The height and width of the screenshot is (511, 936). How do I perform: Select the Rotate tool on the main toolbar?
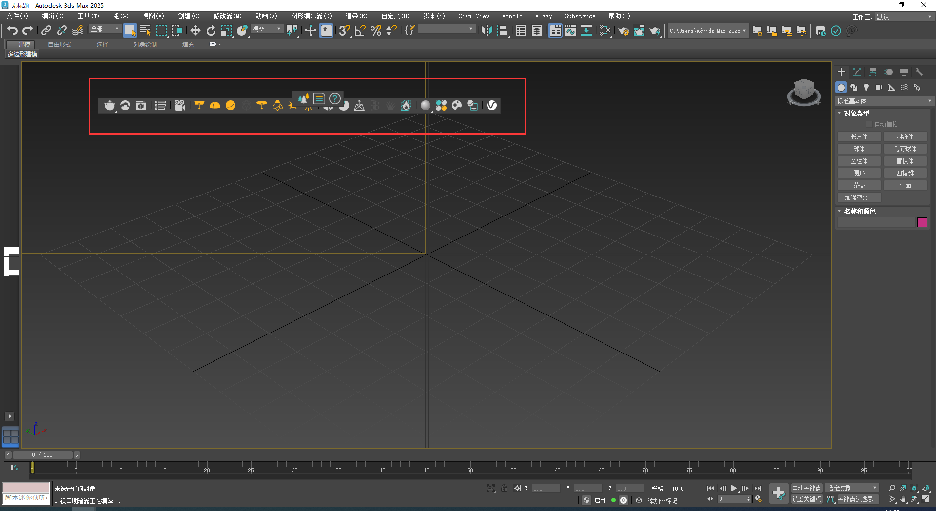[211, 31]
